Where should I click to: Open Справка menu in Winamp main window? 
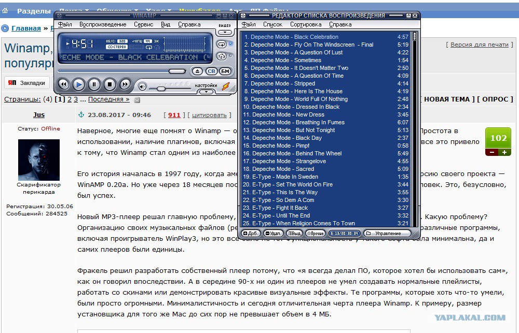pyautogui.click(x=189, y=24)
